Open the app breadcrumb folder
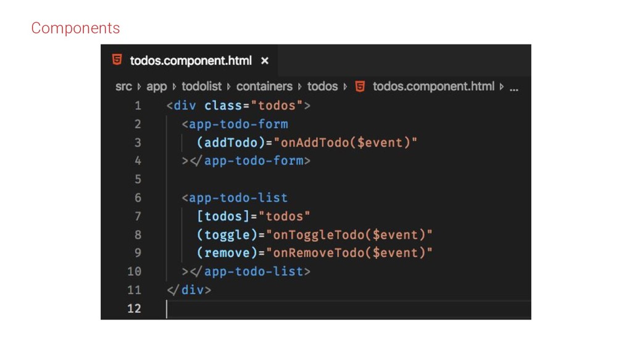The height and width of the screenshot is (356, 632). [x=157, y=87]
